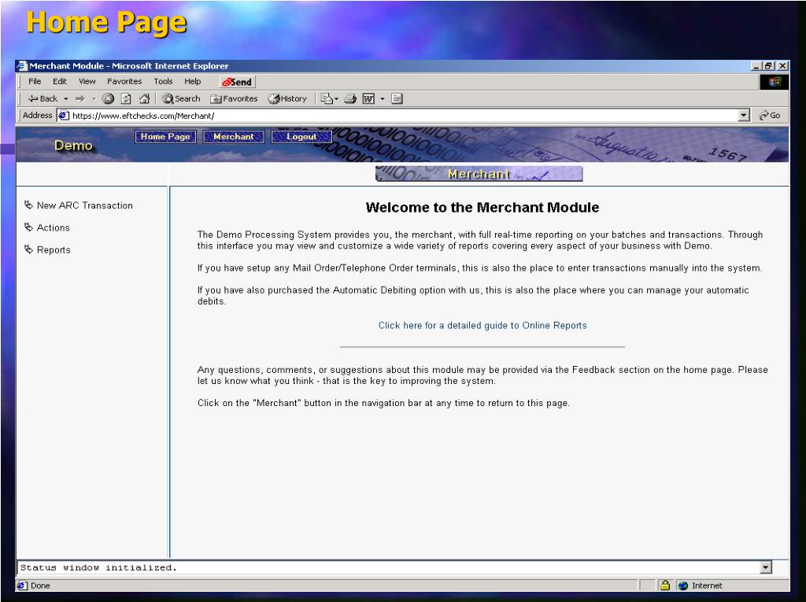Click the yellow "Demo" logo text
Screen dimensions: 806x602
point(73,146)
